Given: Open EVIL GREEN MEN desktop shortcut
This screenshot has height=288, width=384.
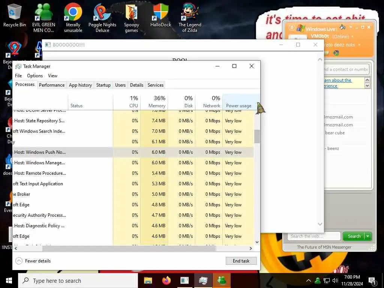Looking at the screenshot, I should coord(43,18).
